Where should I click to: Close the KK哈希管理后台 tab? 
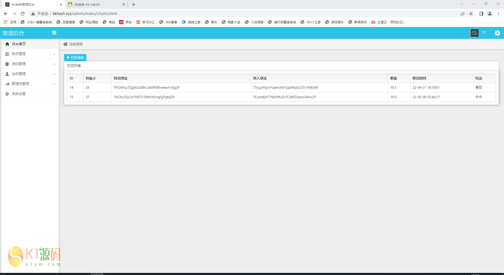[x=61, y=4]
